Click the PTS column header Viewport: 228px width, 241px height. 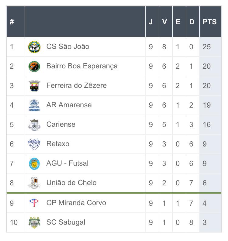[x=210, y=22]
